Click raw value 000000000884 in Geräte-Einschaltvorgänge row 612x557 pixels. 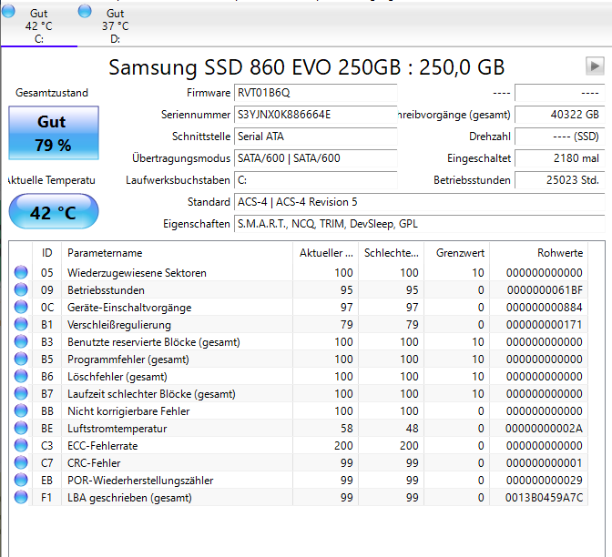545,308
